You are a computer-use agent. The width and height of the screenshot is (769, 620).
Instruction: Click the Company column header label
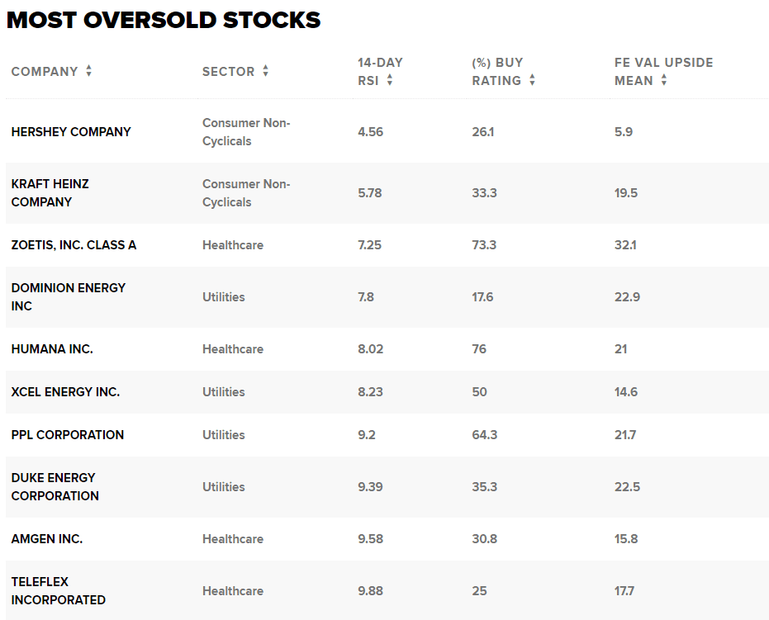tap(45, 72)
